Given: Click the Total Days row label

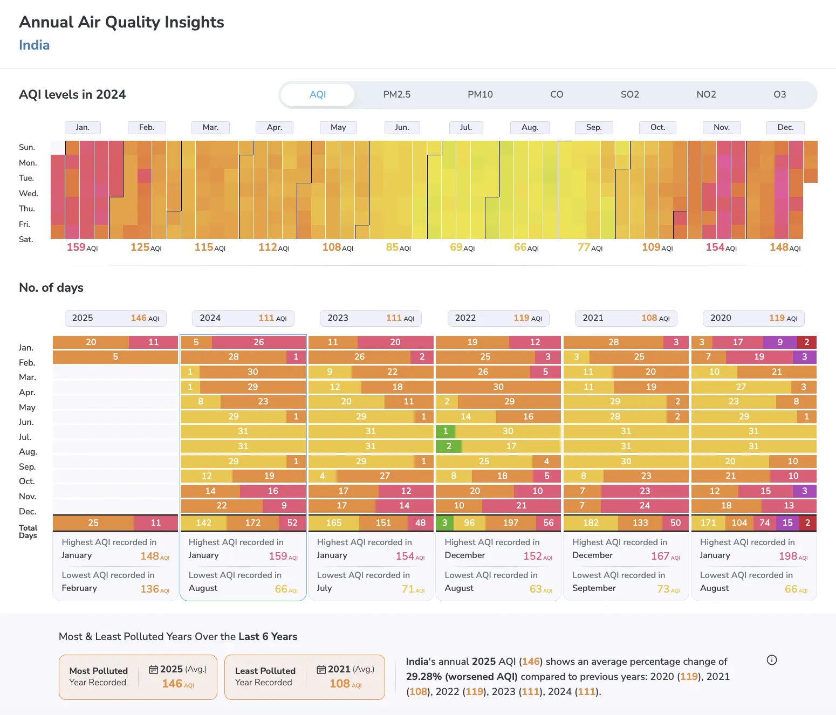Looking at the screenshot, I should point(28,531).
